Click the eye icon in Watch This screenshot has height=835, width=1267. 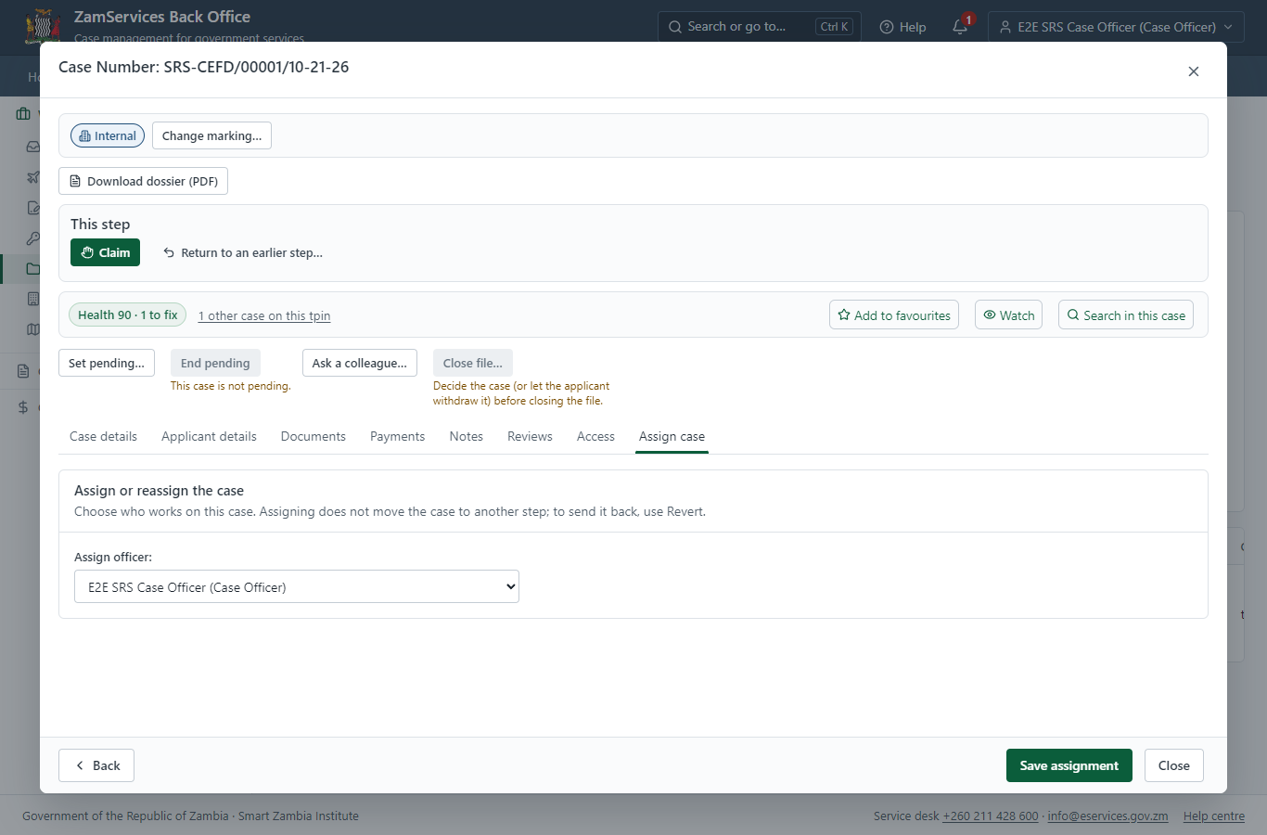click(x=990, y=315)
